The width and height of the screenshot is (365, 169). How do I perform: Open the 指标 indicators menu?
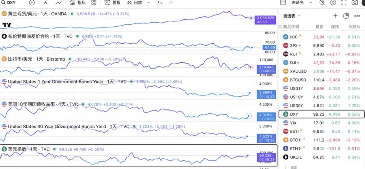[77, 3]
